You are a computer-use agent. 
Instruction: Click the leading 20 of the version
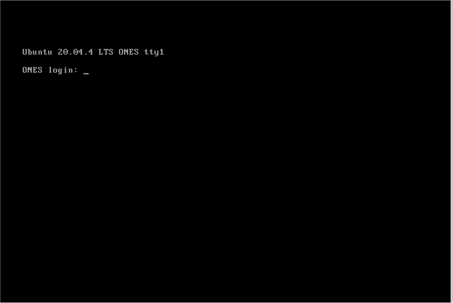pyautogui.click(x=63, y=52)
